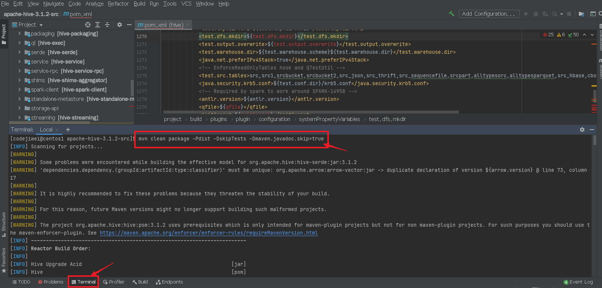Click the configuration breadcrumb item
Image resolution: width=602 pixels, height=288 pixels.
point(274,119)
